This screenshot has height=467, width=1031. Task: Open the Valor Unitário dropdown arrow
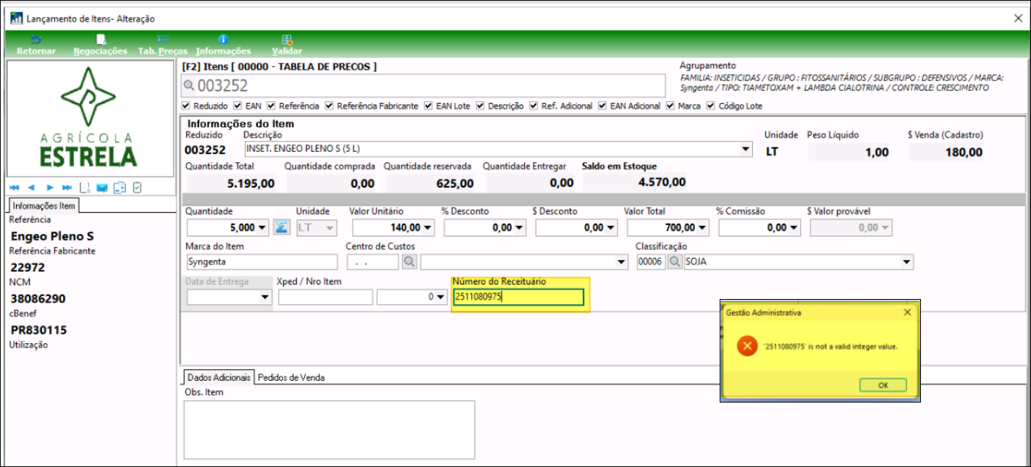pos(429,227)
